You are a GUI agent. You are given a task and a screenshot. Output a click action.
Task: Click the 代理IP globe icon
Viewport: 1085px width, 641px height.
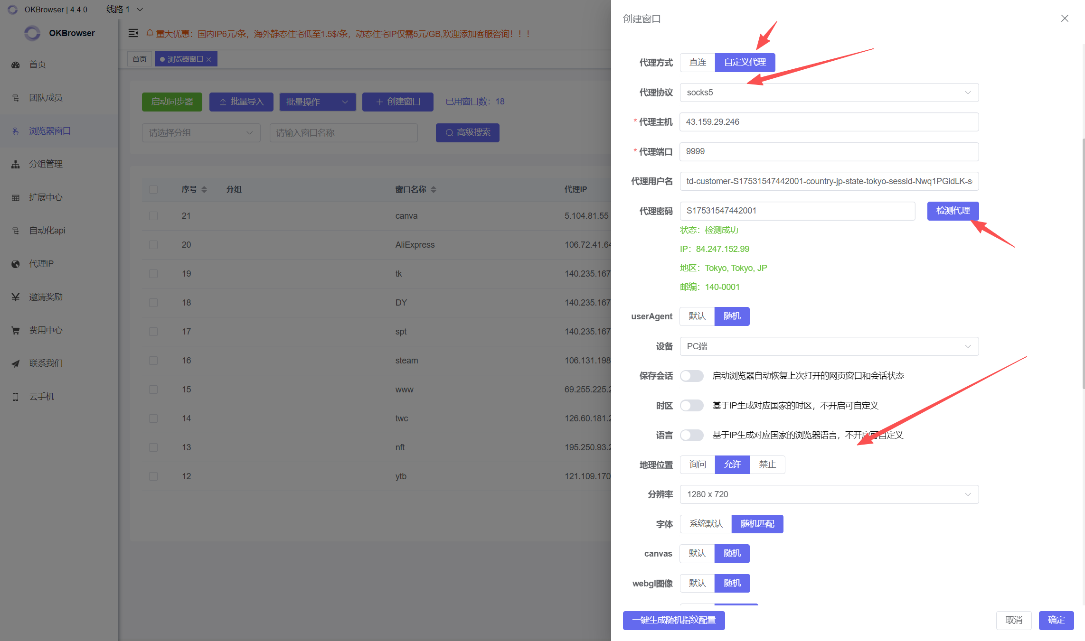click(x=16, y=264)
